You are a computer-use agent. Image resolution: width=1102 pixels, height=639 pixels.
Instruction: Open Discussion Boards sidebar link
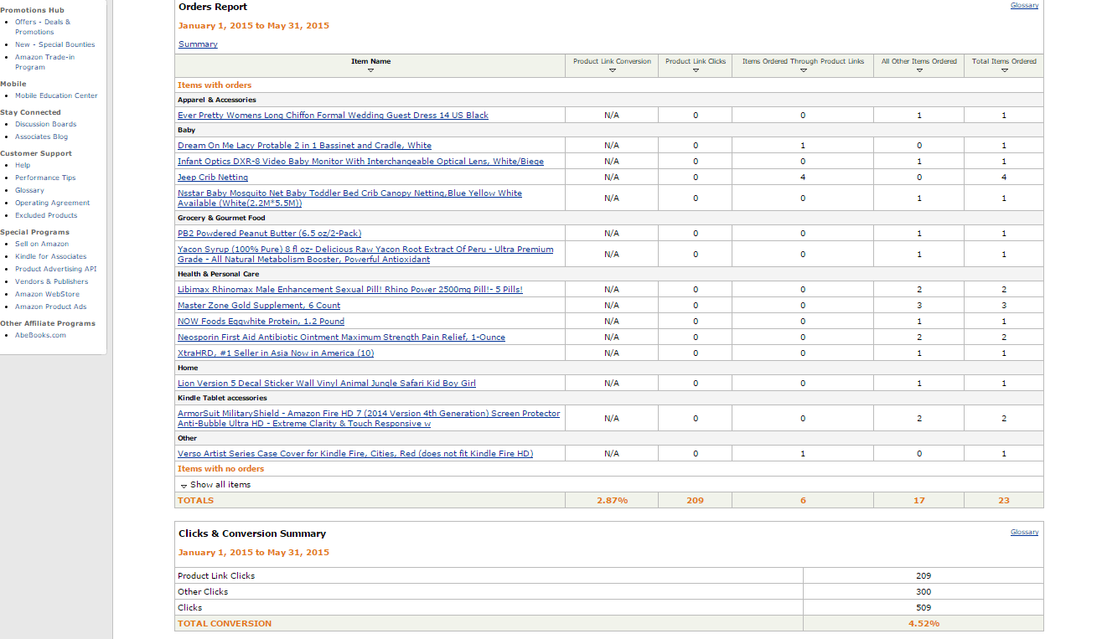45,125
